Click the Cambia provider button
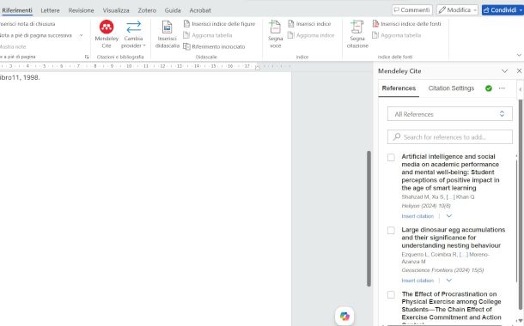The width and height of the screenshot is (524, 326). pyautogui.click(x=133, y=34)
